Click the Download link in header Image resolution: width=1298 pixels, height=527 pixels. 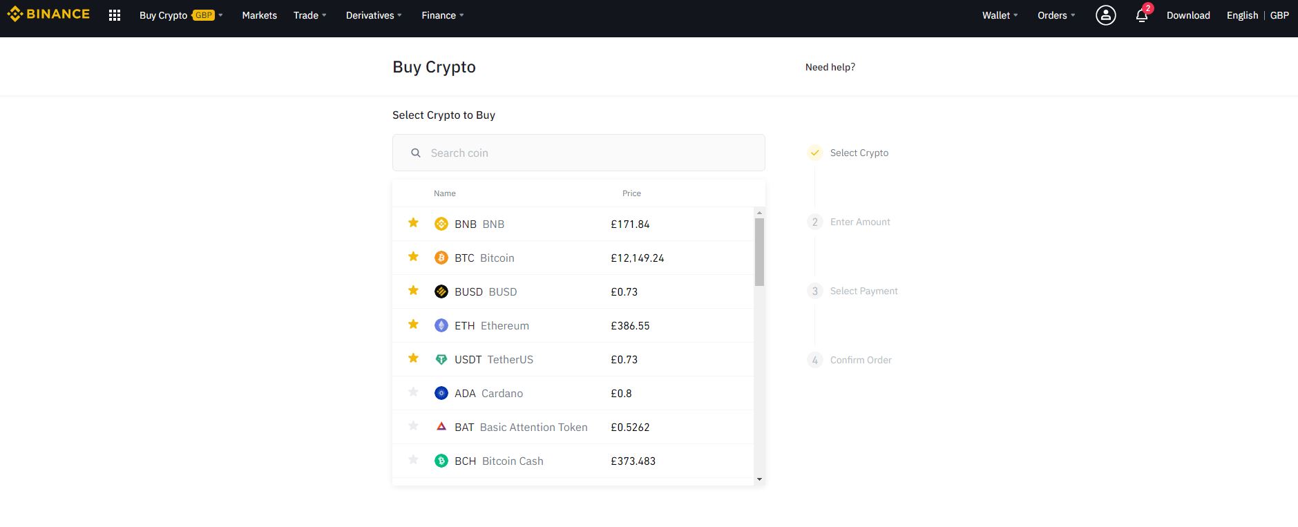[1187, 15]
